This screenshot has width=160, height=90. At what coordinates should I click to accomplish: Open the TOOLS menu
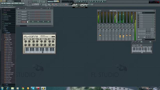pos(20,3)
